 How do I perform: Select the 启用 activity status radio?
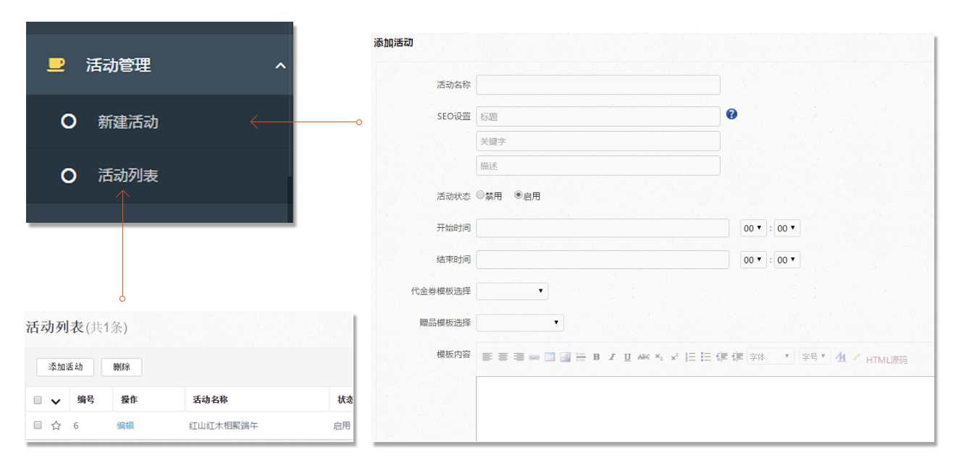519,195
